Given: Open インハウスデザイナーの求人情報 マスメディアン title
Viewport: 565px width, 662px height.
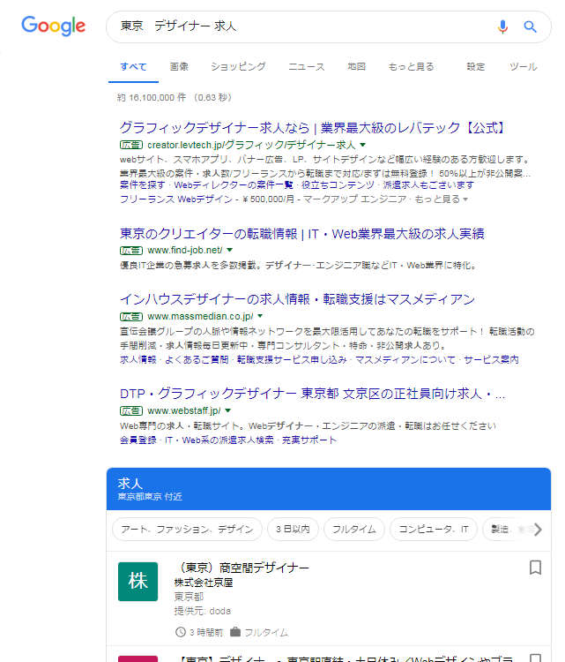Looking at the screenshot, I should coord(297,299).
